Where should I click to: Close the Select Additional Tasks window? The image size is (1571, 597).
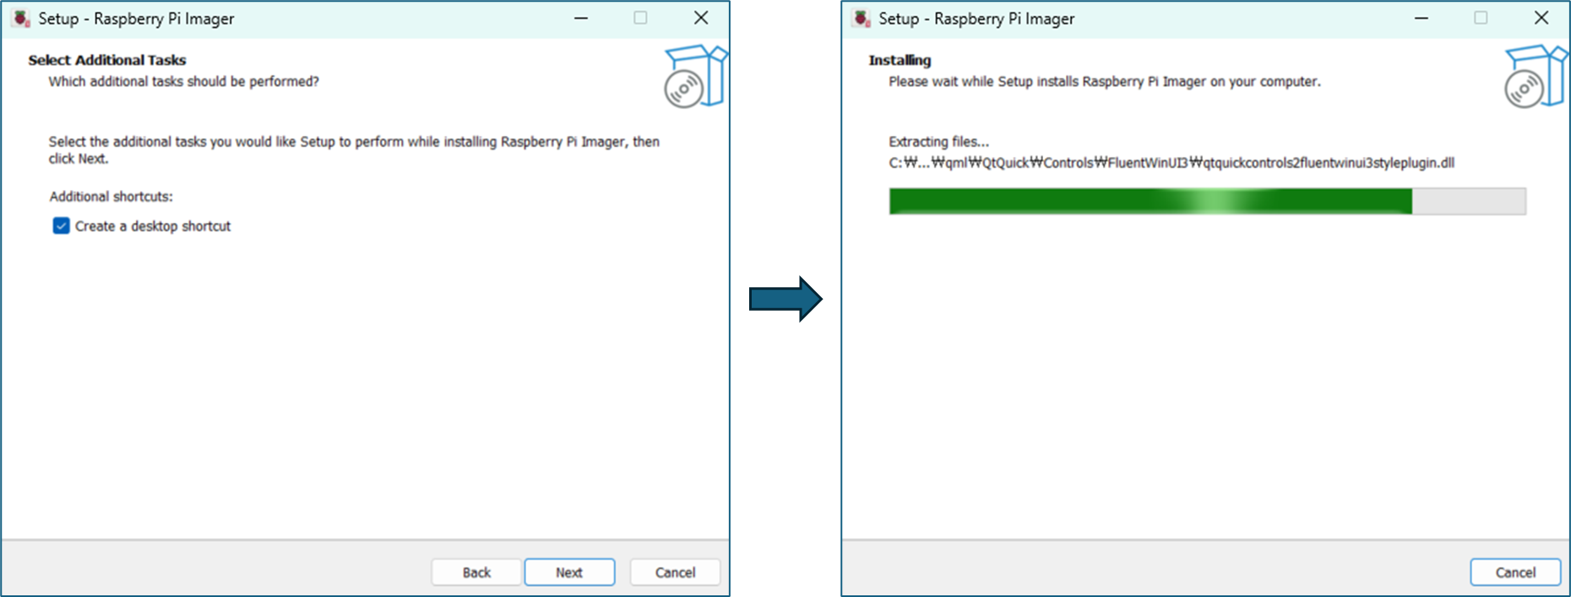click(701, 18)
